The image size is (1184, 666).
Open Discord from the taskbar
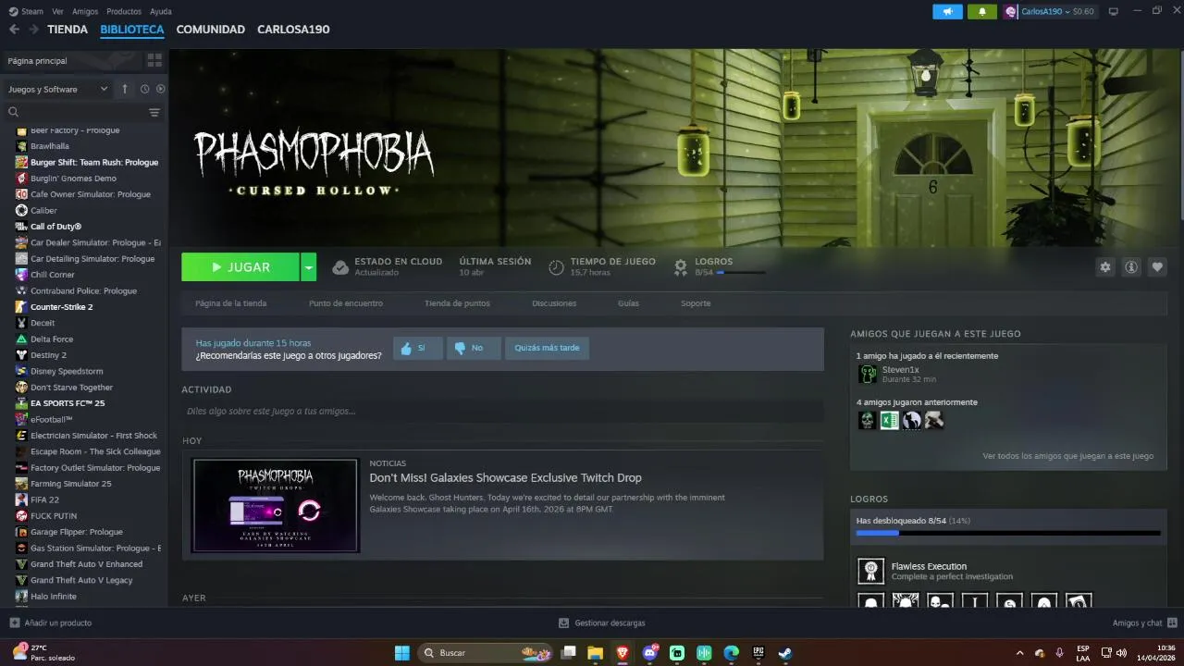pyautogui.click(x=649, y=652)
